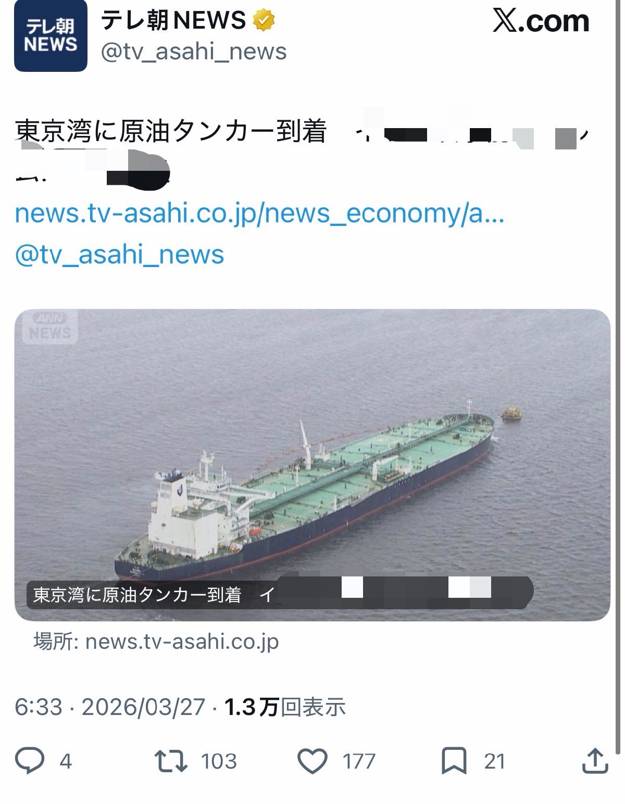Tap the テレ朝NEWS profile avatar

coord(51,36)
